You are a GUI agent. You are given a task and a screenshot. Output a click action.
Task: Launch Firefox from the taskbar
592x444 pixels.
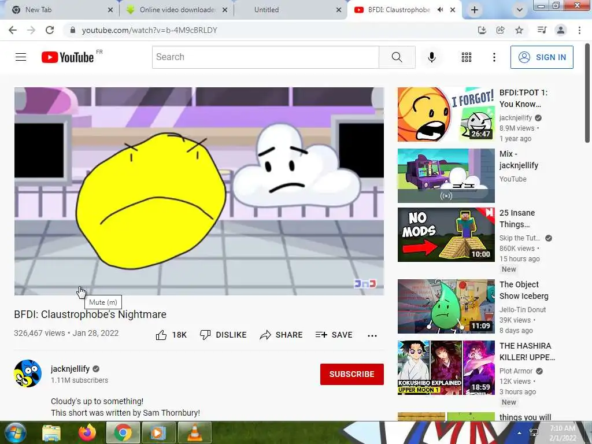coord(87,432)
